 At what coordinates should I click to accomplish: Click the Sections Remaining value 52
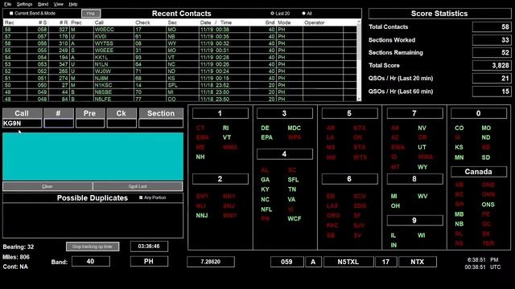pyautogui.click(x=492, y=52)
